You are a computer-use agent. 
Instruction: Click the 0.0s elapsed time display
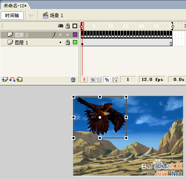tap(177, 79)
